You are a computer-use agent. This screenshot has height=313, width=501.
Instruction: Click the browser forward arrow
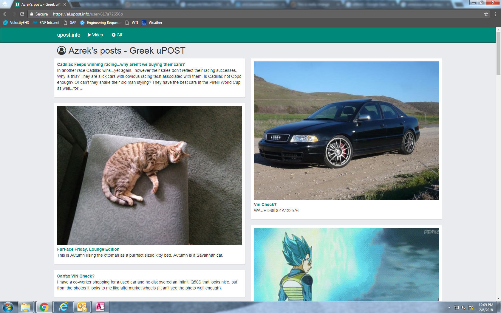14,14
